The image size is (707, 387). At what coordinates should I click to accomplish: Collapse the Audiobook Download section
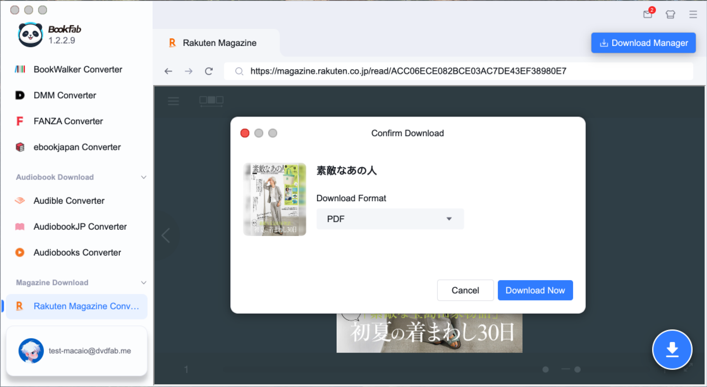[x=143, y=177]
